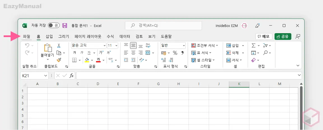Screen dimensions: 323x130
Task: Click the 삽입 cells button
Action: 233,45
